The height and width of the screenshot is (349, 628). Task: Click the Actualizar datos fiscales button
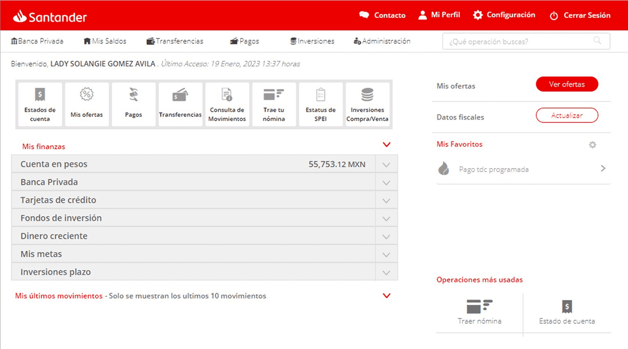pos(567,115)
